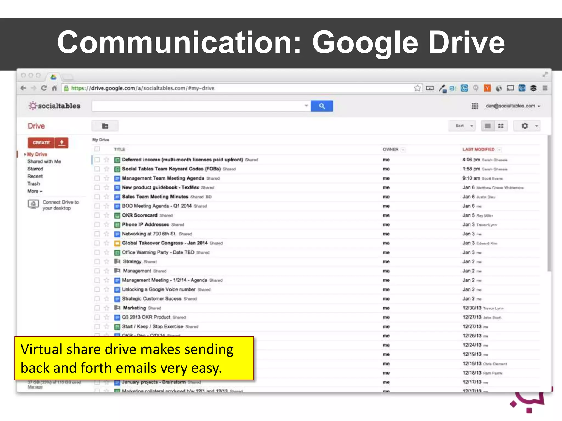
Task: Check the Social Tables Team Keycard Codes checkbox
Action: point(97,169)
